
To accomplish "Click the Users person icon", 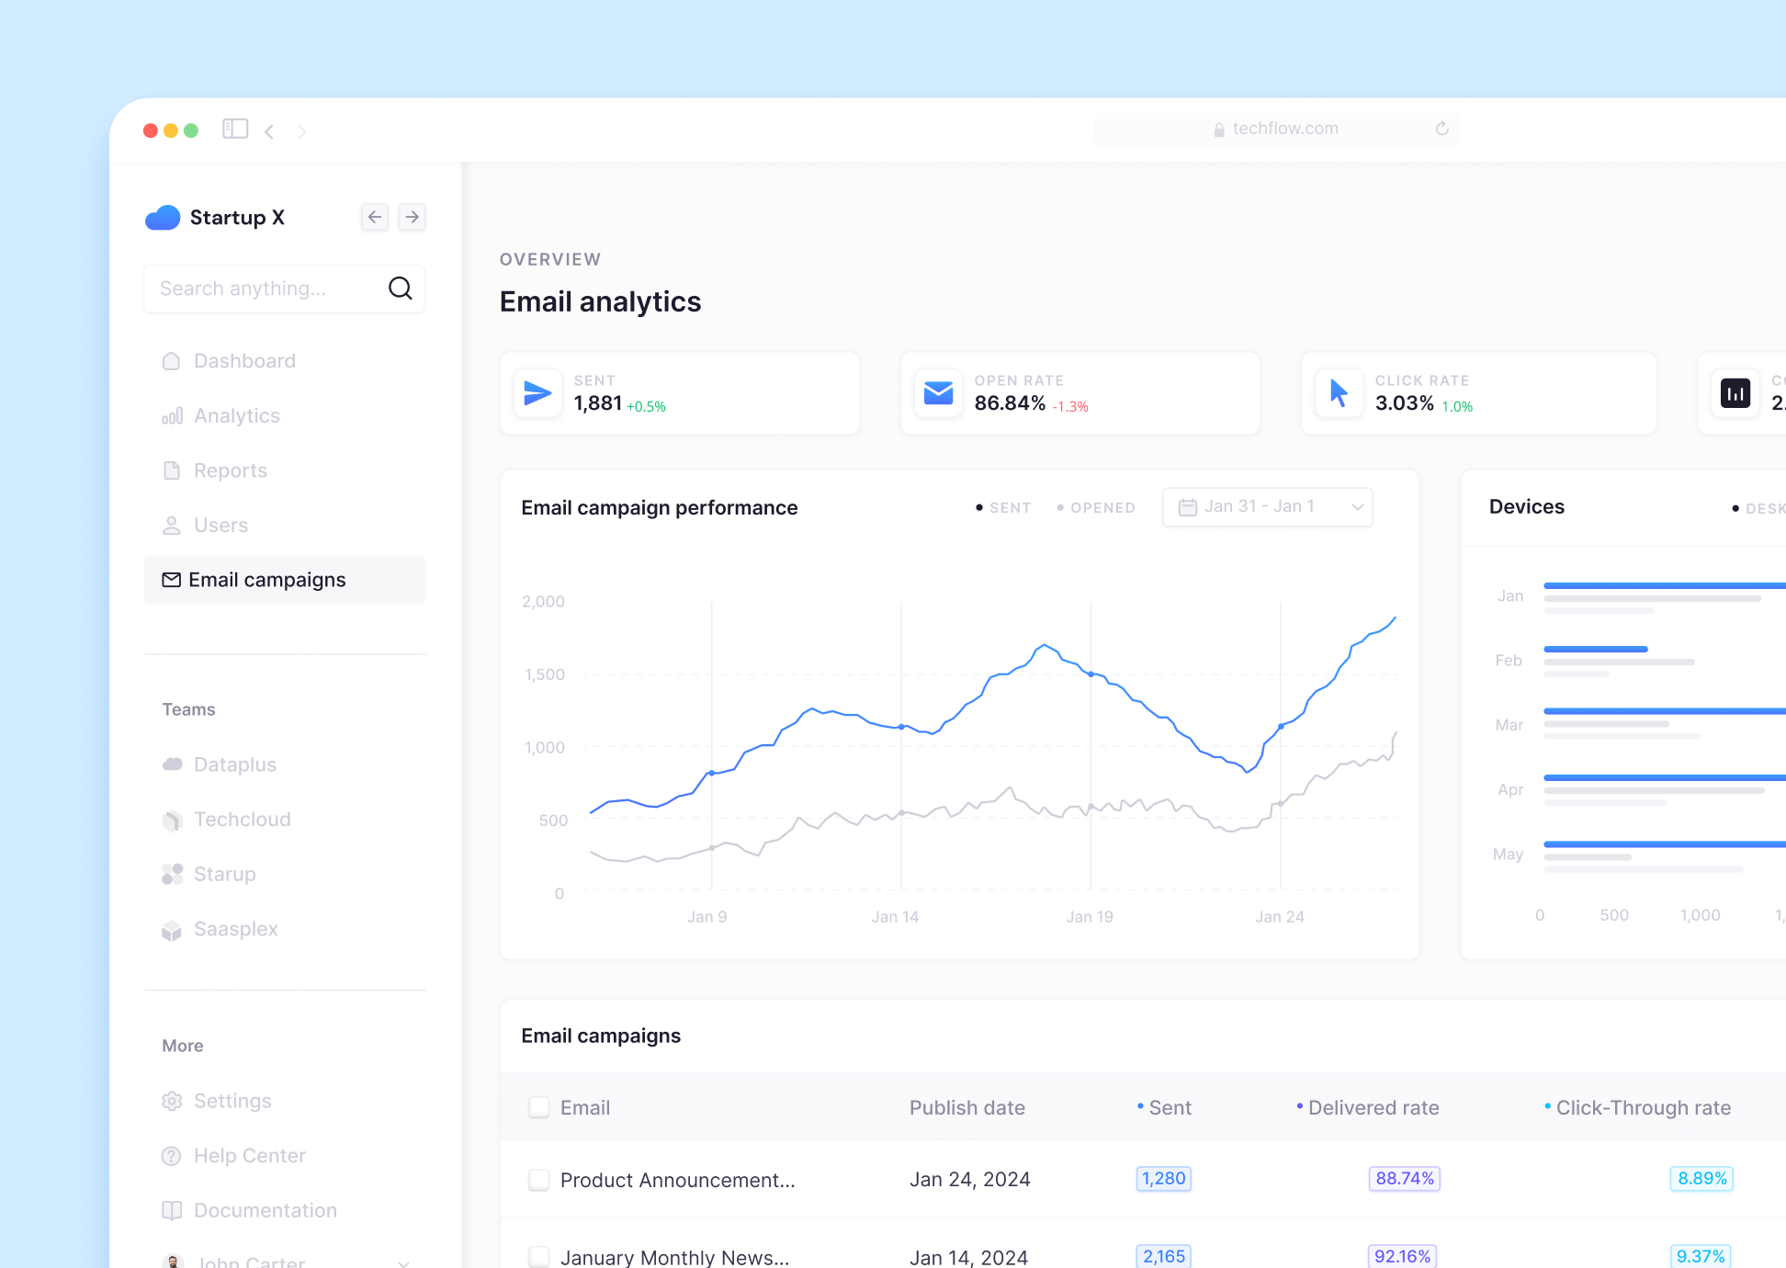I will point(172,526).
